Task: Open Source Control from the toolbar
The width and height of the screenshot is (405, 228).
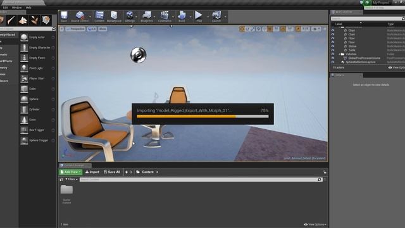Action: pos(80,16)
